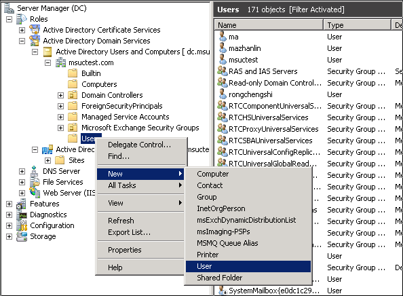Expand Active Directory Certificate Services
This screenshot has height=296, width=403.
tap(22, 30)
